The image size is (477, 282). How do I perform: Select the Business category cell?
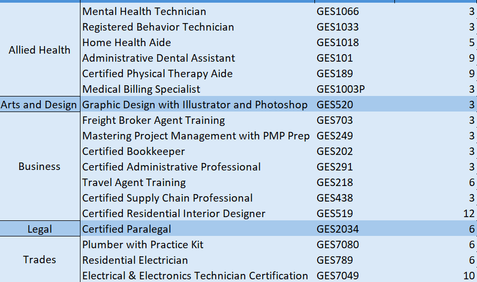pyautogui.click(x=40, y=166)
